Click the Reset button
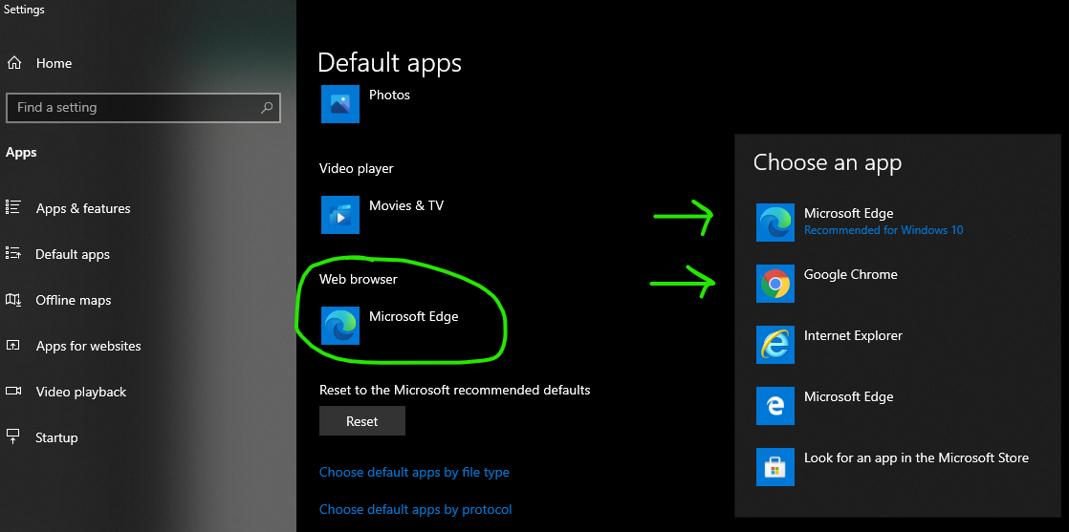1069x532 pixels. tap(362, 421)
